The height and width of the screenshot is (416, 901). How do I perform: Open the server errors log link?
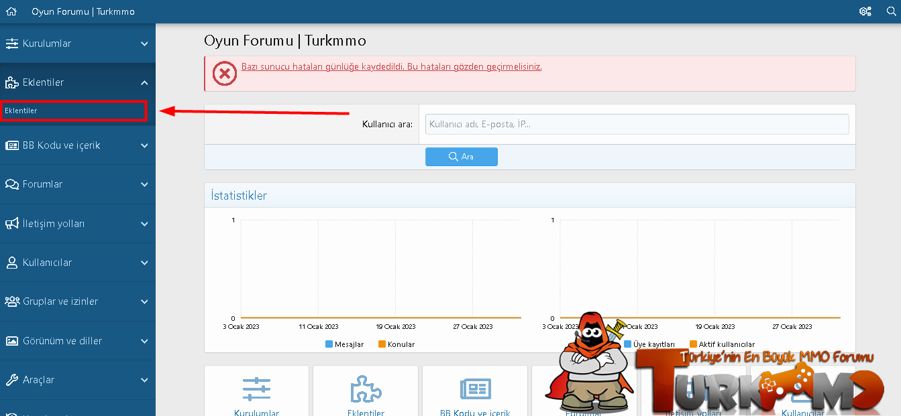point(391,67)
